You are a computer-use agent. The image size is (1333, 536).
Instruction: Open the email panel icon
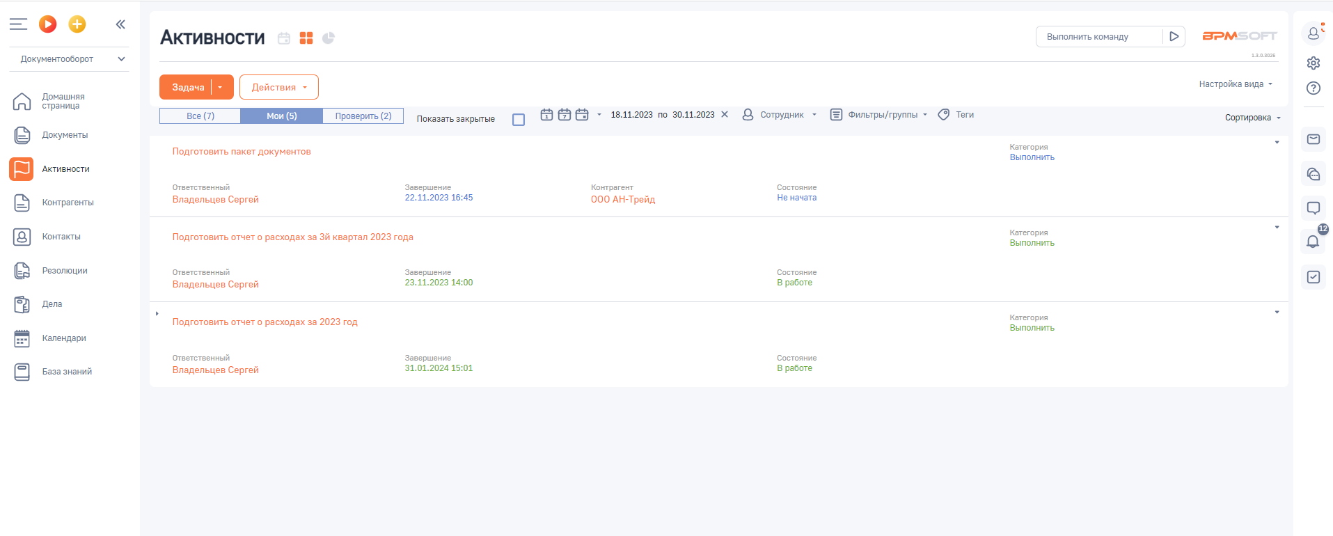pos(1314,139)
